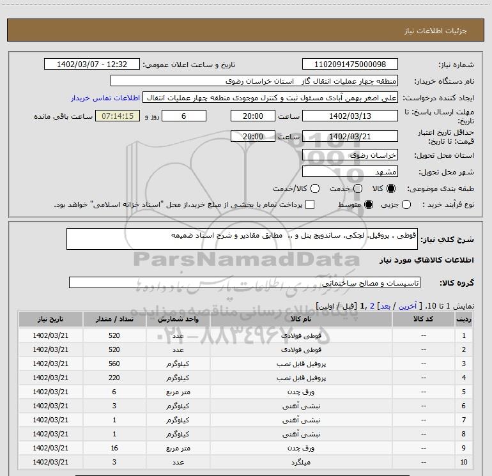
Task: Open اطلاعات تماس خریدار link
Action: (x=105, y=98)
